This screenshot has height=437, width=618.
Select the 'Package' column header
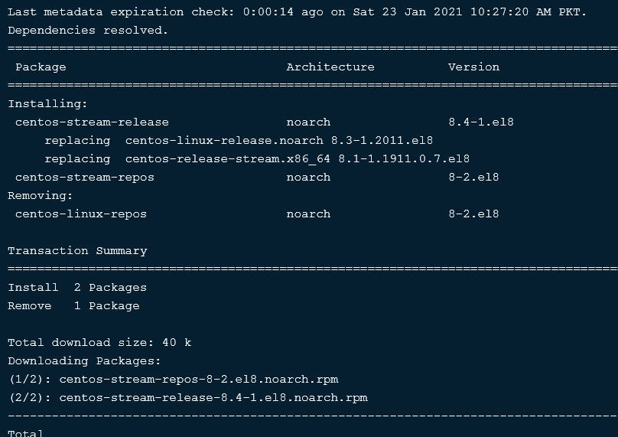point(41,67)
